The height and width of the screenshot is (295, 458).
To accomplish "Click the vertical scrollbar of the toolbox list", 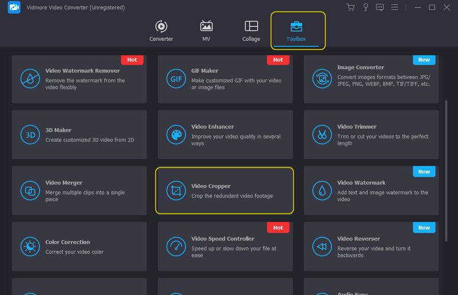I will tap(447, 166).
